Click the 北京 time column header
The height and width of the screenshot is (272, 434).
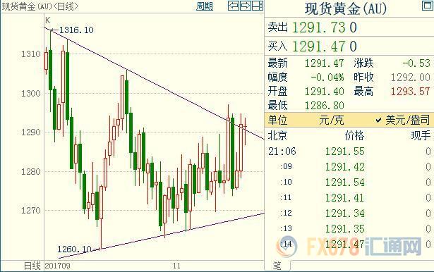277,135
